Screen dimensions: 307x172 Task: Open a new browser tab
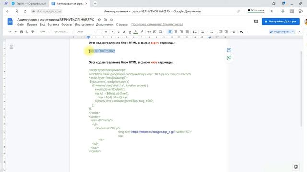coord(95,3)
